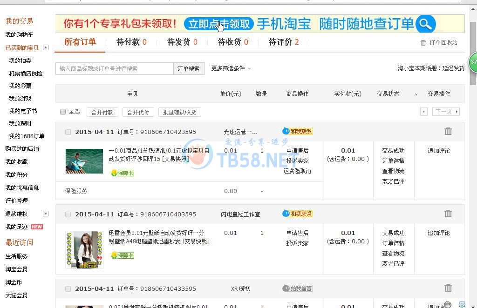
Task: Open 机票酒店保险 in sidebar
Action: (26, 73)
